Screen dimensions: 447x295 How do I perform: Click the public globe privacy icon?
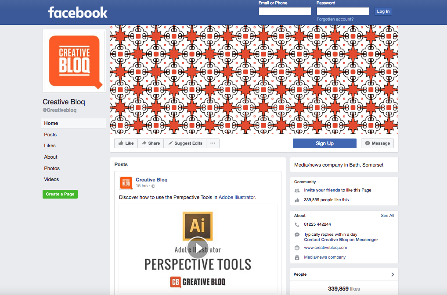[x=153, y=186]
